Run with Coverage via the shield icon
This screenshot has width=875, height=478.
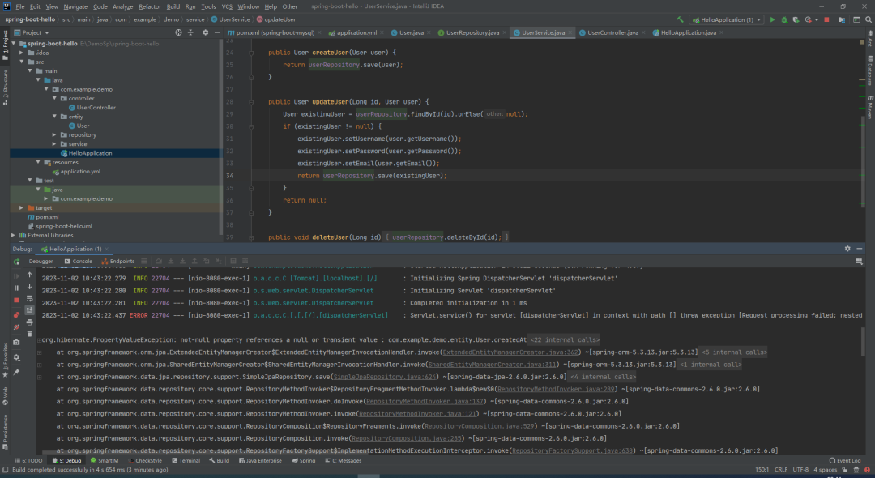(x=796, y=19)
